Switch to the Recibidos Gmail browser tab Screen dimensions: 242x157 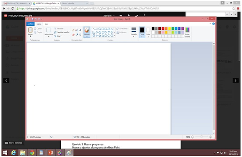pyautogui.click(x=17, y=3)
